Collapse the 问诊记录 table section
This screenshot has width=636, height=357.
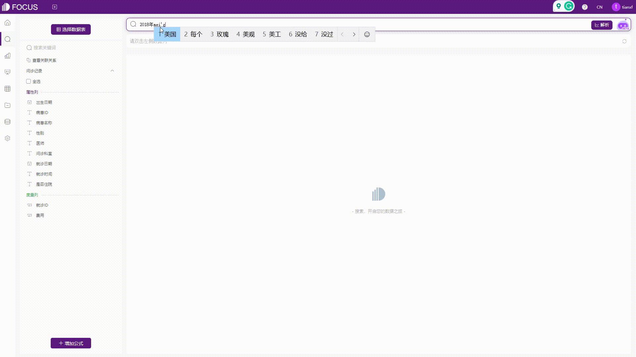tap(112, 71)
